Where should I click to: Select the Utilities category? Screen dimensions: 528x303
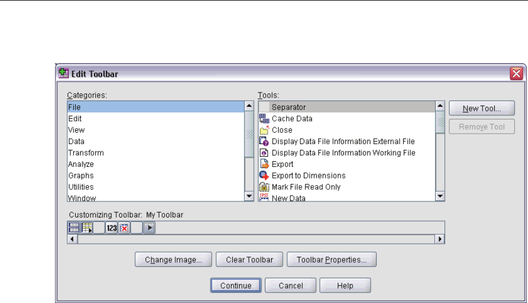tap(155, 187)
